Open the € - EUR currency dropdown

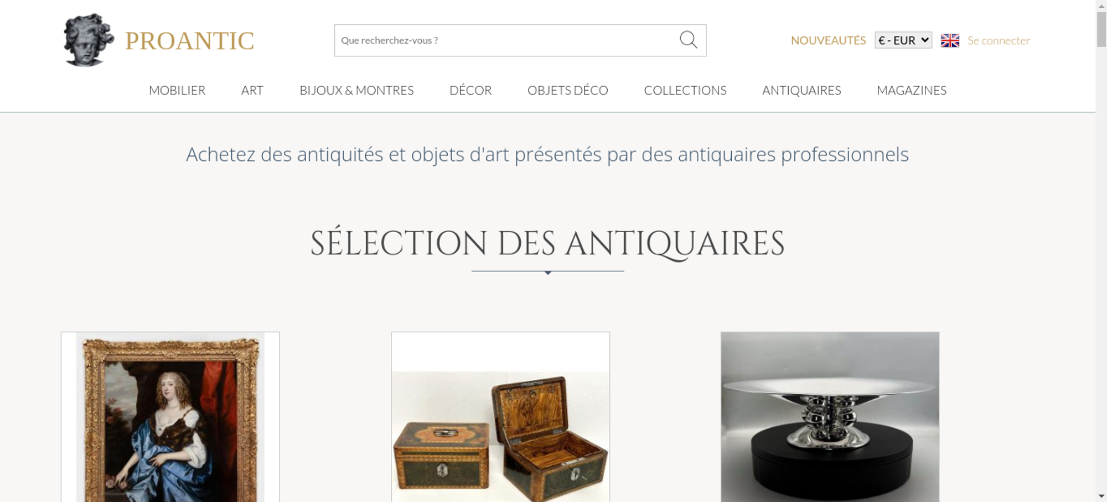click(903, 40)
